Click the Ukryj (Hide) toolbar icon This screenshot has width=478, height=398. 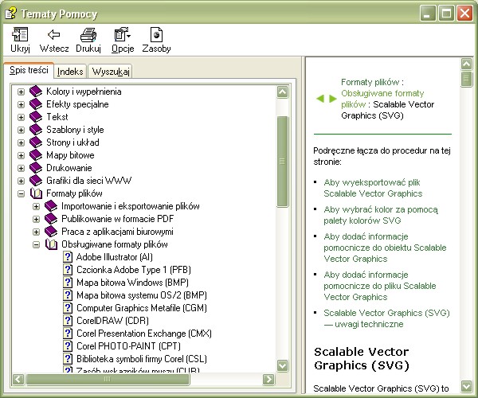[20, 35]
